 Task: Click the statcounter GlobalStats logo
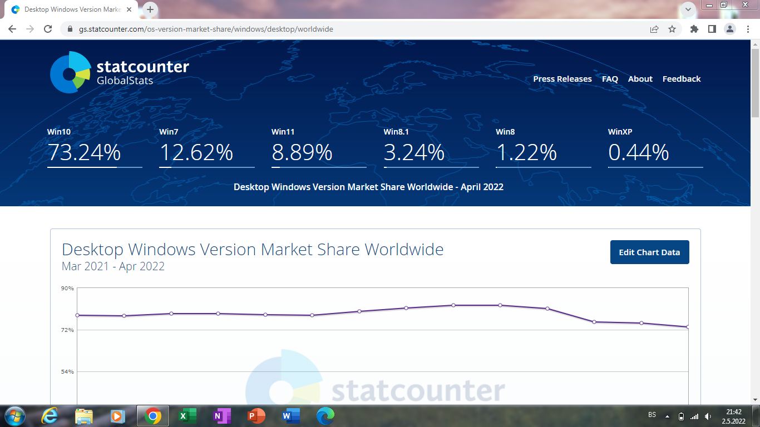pyautogui.click(x=120, y=72)
